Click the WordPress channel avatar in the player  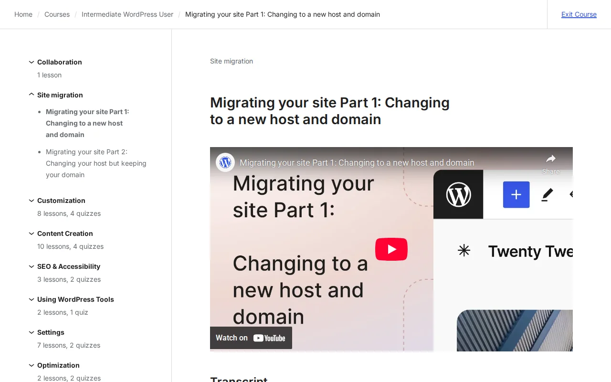point(225,162)
